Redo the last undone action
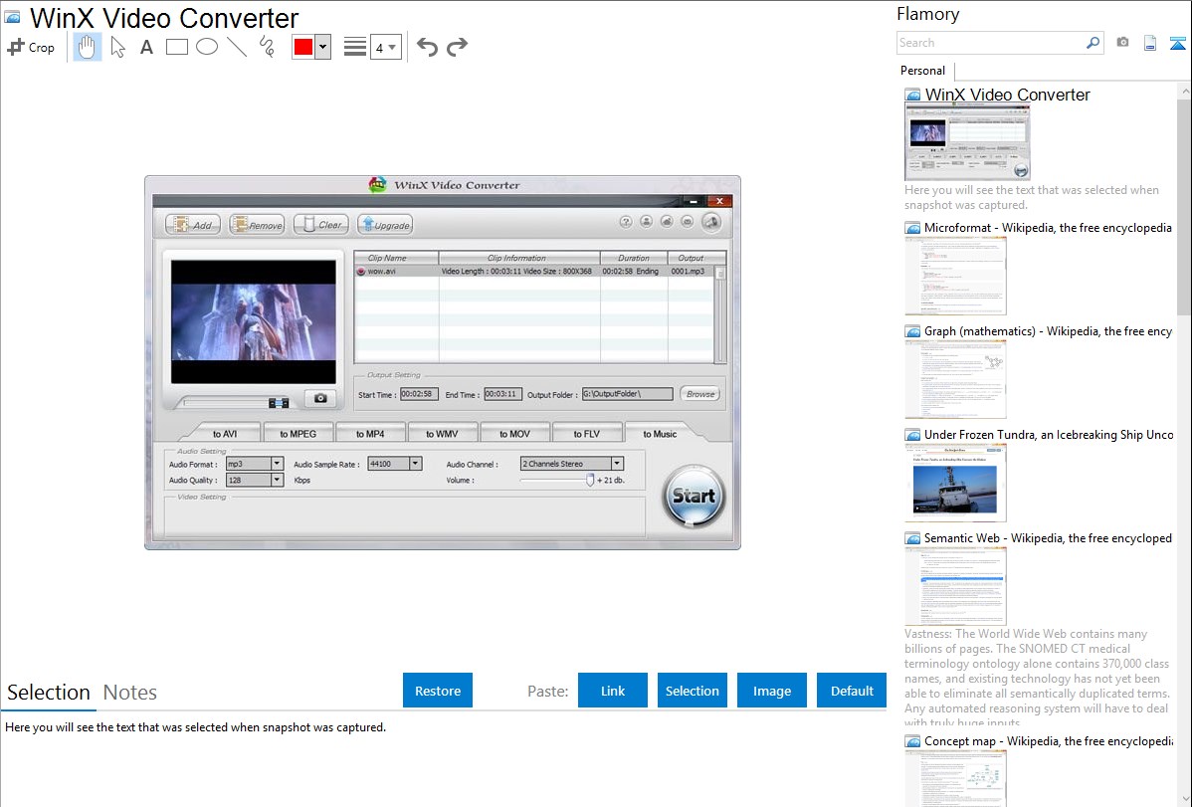 (458, 47)
